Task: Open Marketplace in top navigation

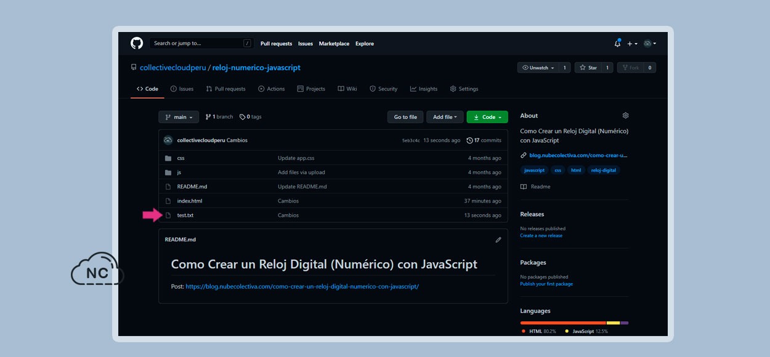Action: click(334, 44)
